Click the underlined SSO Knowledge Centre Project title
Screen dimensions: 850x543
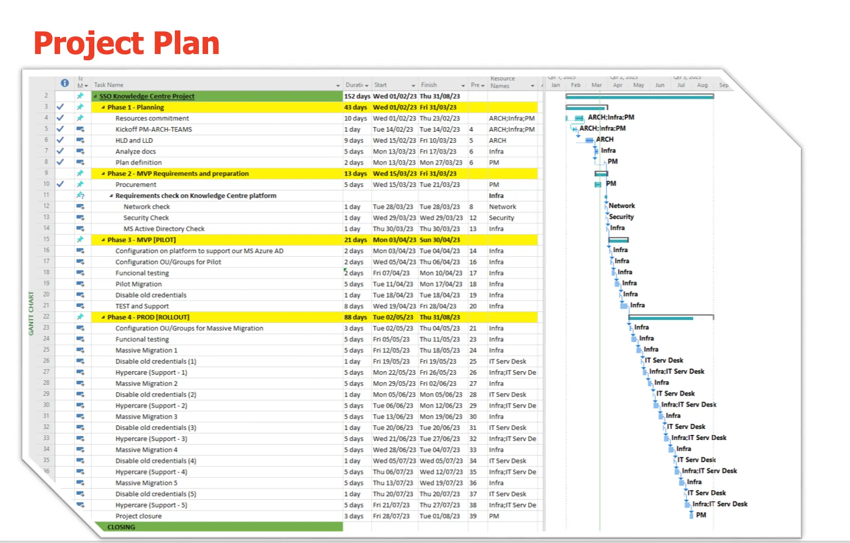click(x=146, y=96)
